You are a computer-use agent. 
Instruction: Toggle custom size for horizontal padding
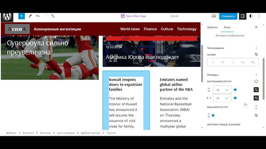pos(256,98)
